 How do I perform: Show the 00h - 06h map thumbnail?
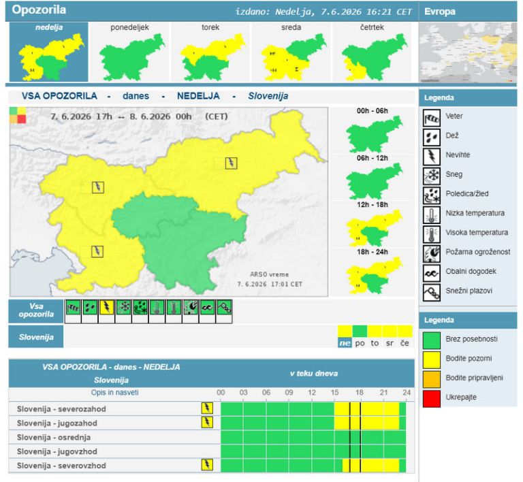373,131
